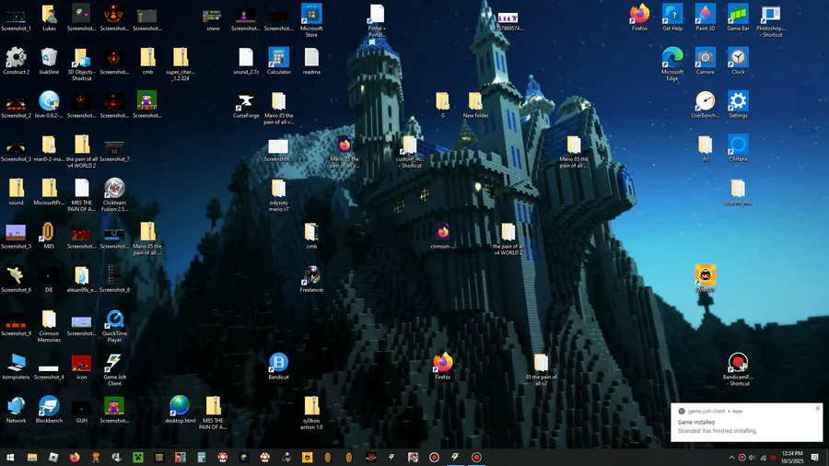Select the love-0.9.2 installer icon
Image resolution: width=829 pixels, height=466 pixels.
coord(49,104)
